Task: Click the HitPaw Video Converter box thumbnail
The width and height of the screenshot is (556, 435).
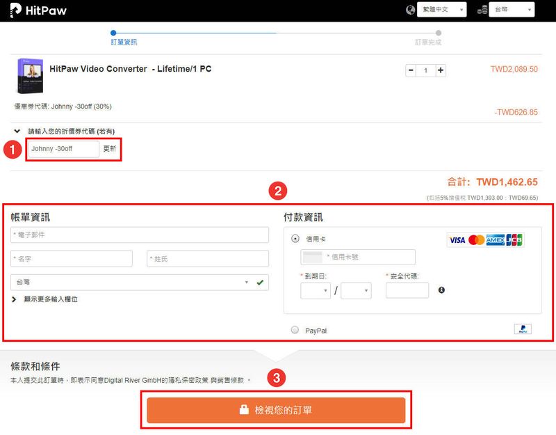Action: point(31,76)
